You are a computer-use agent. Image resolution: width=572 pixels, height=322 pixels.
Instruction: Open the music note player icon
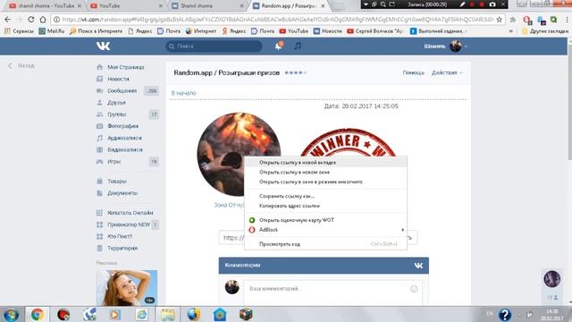click(298, 46)
